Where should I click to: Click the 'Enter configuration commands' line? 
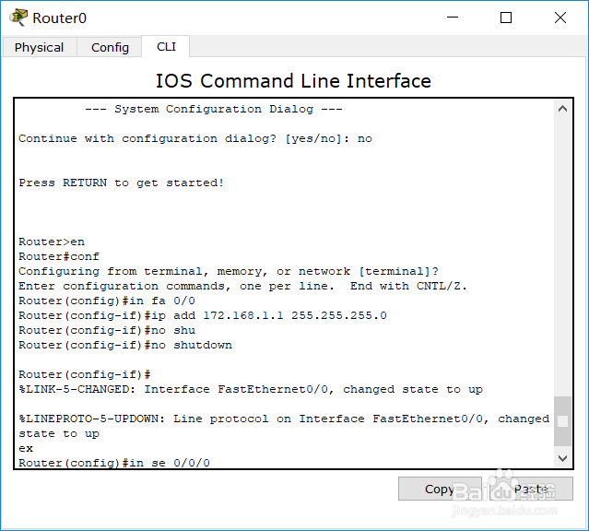click(242, 287)
